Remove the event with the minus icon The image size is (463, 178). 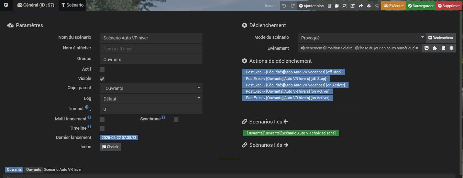tap(452, 48)
